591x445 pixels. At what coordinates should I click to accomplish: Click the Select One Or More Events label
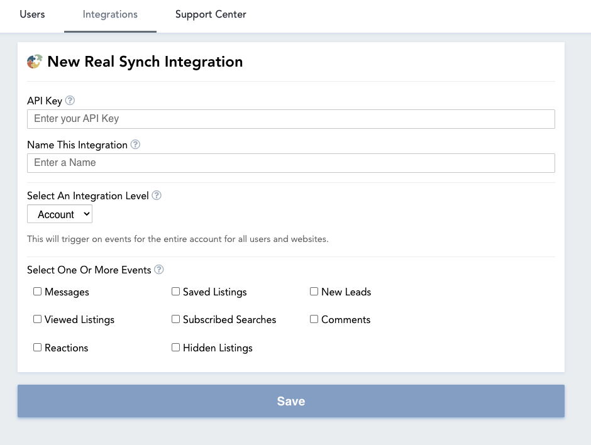(89, 270)
